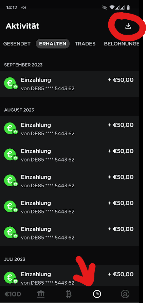
Task: Open the Activity clock icon in bottom bar
Action: [97, 294]
